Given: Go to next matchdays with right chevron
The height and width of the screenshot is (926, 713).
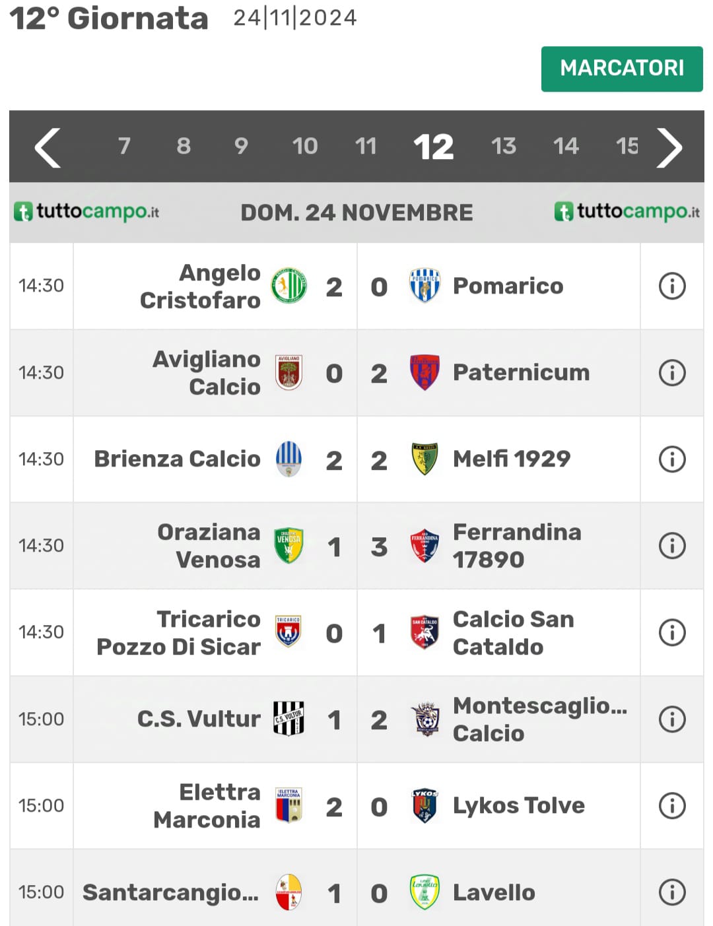Looking at the screenshot, I should (x=669, y=147).
